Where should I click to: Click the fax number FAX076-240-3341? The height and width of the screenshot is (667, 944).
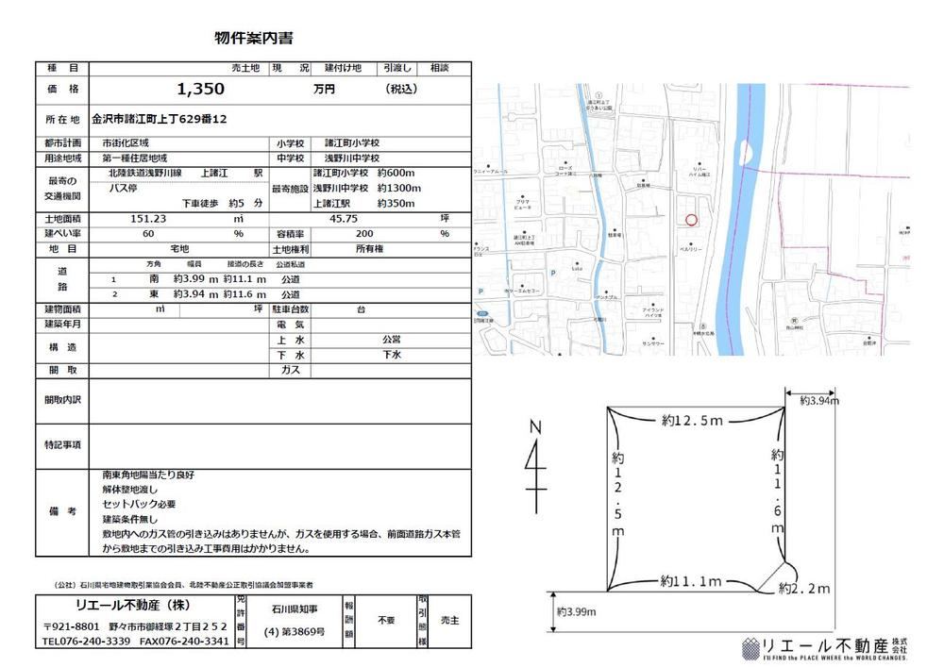point(184,642)
